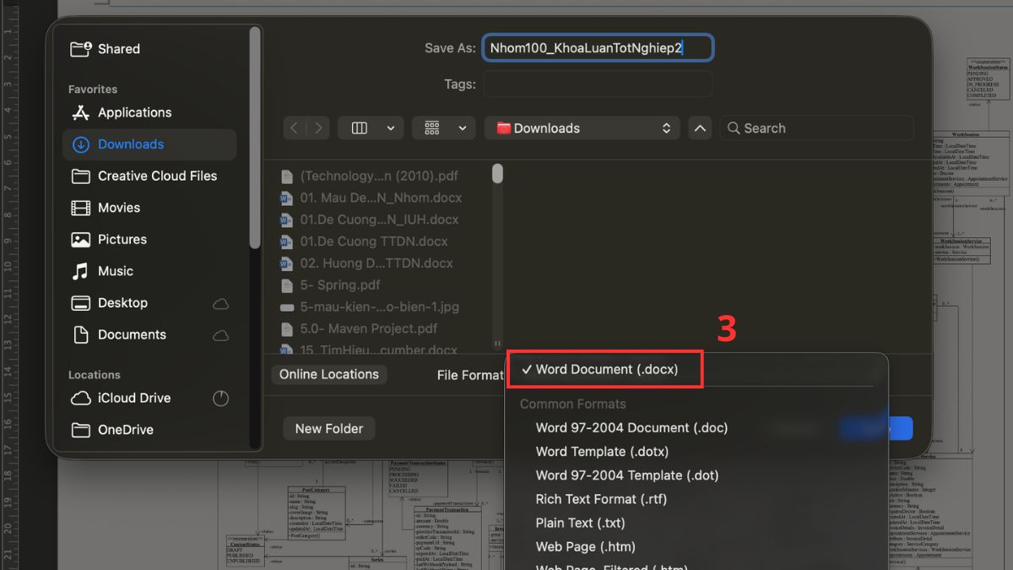1013x570 pixels.
Task: Click the New Folder button
Action: (x=329, y=429)
